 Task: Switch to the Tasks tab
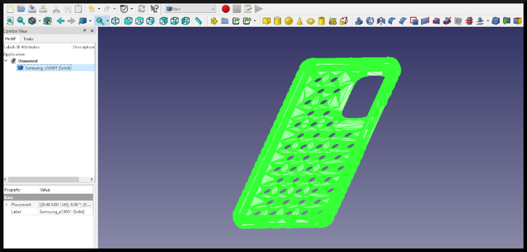click(x=29, y=38)
